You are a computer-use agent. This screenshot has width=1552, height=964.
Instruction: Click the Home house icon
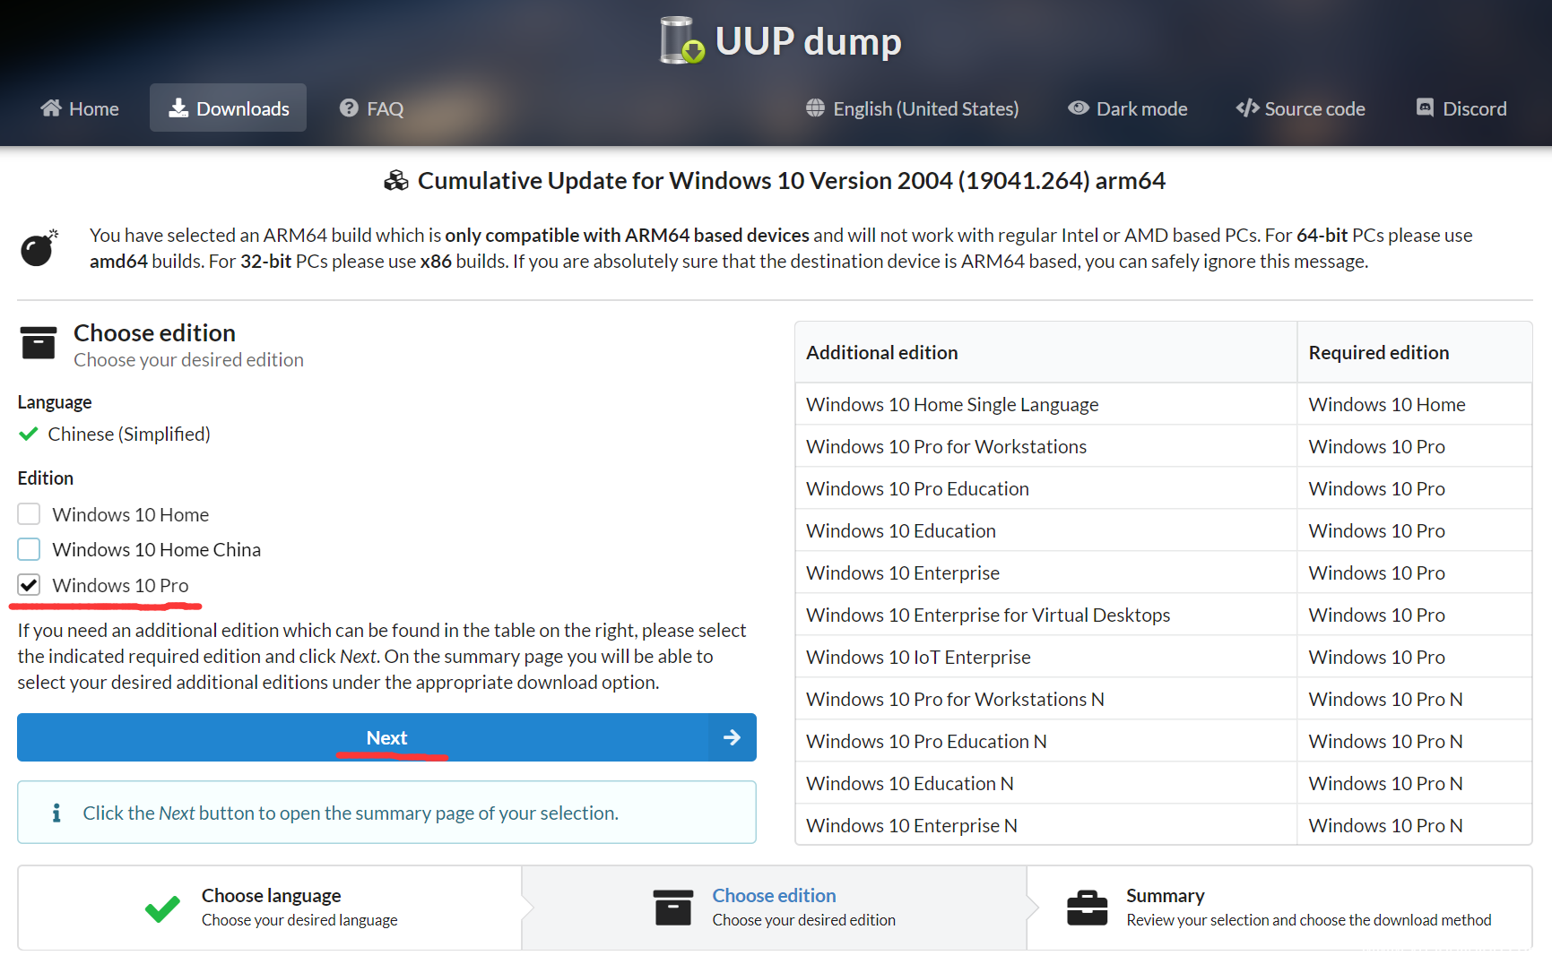[x=51, y=108]
